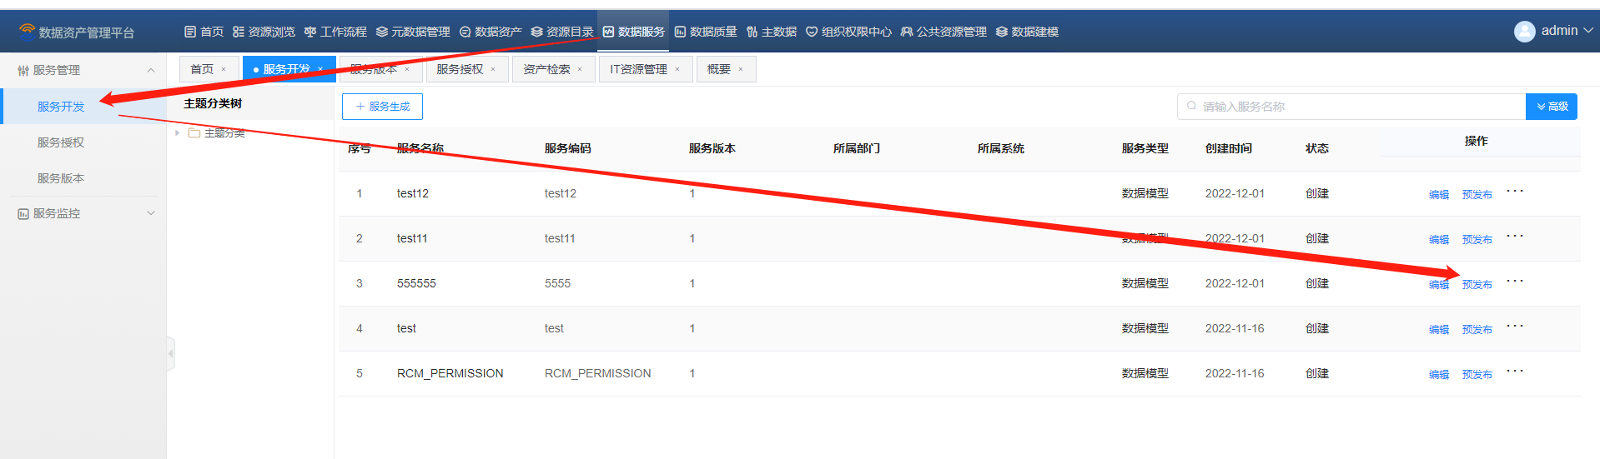
Task: Click 预发布 for the 555555 row
Action: pos(1477,285)
